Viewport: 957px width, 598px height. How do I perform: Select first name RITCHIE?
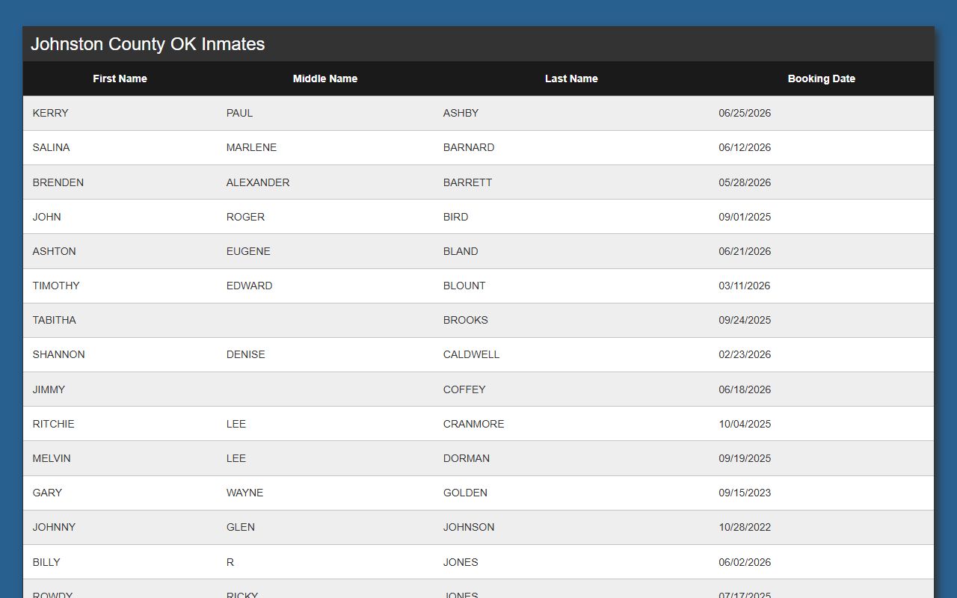pyautogui.click(x=53, y=424)
